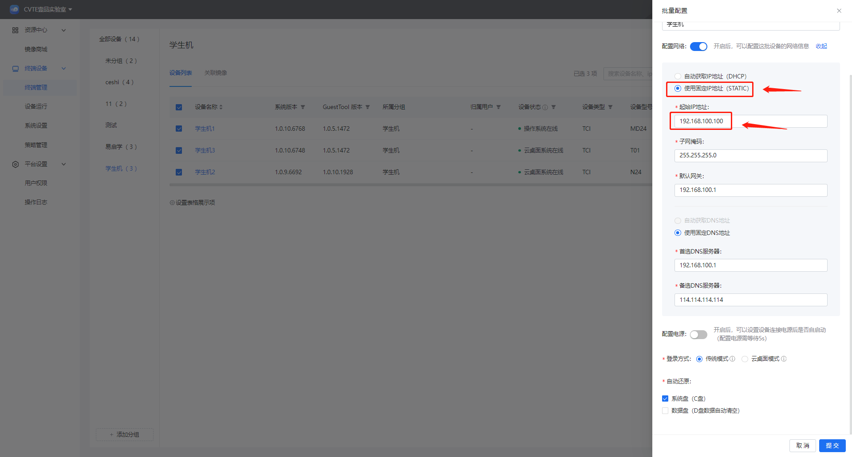Image resolution: width=852 pixels, height=457 pixels.
Task: Select 传统模式 login radio
Action: (699, 359)
